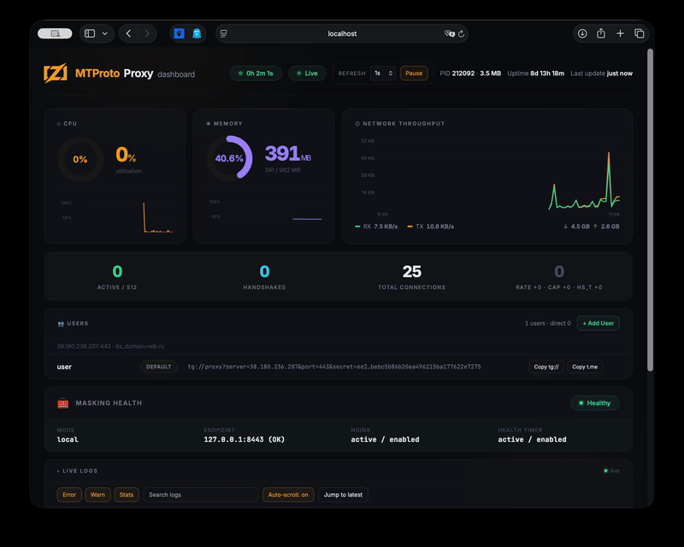Image resolution: width=684 pixels, height=547 pixels.
Task: Click the Network Throughput circle icon
Action: tap(357, 123)
